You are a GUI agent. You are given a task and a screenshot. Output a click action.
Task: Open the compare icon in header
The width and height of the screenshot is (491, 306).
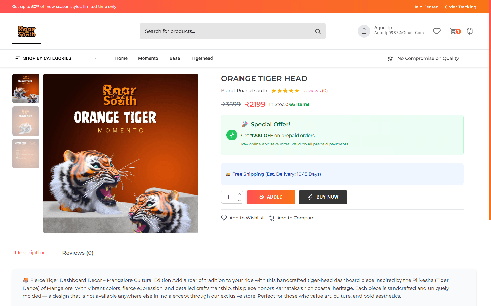click(x=470, y=31)
